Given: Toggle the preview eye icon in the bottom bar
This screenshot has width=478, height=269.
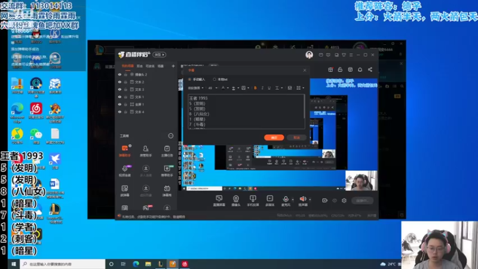Looking at the screenshot, I should (335, 200).
